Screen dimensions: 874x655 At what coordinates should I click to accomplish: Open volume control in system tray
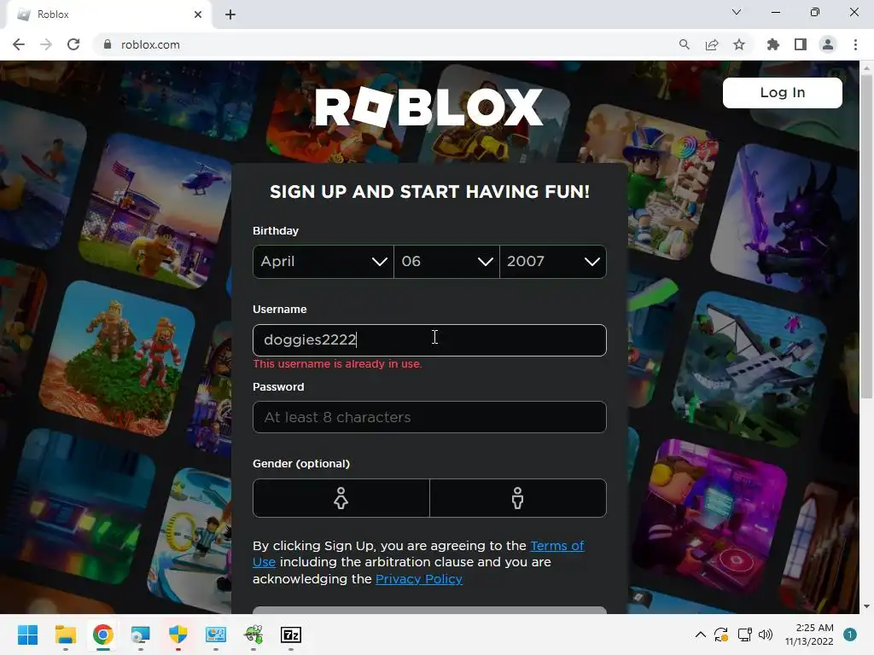tap(766, 635)
